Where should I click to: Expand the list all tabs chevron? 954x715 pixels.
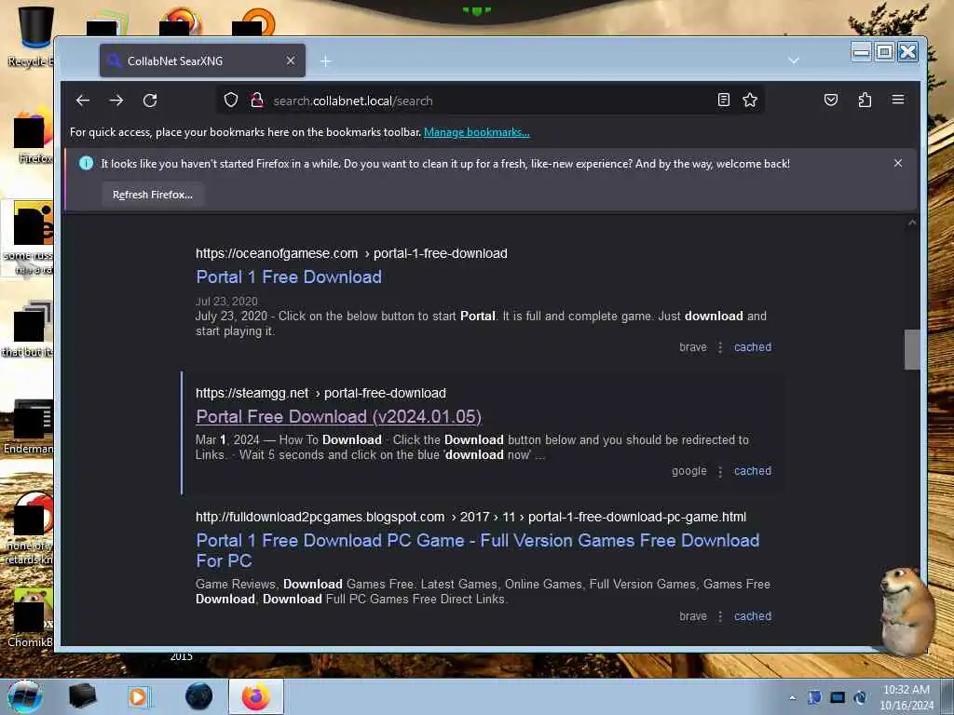794,61
